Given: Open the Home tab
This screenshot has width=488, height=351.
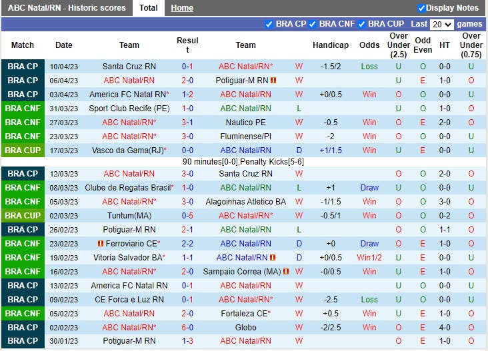Looking at the screenshot, I should (x=181, y=8).
